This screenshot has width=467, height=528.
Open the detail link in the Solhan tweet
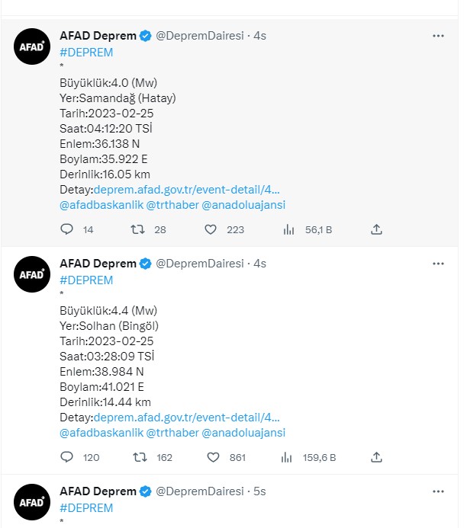click(x=186, y=418)
